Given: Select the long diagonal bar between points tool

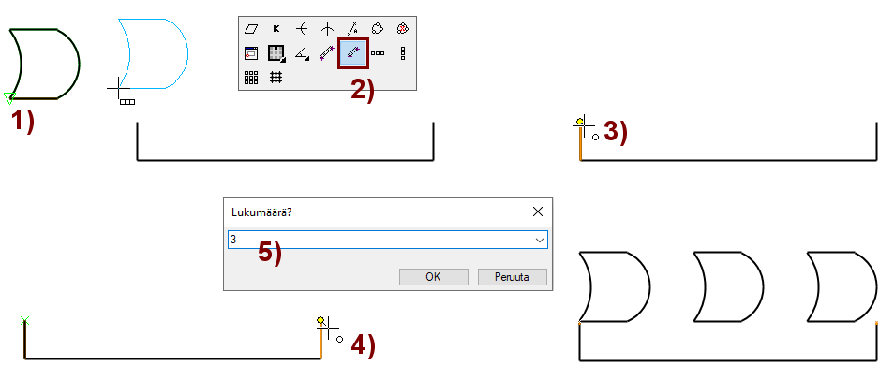Looking at the screenshot, I should (327, 53).
